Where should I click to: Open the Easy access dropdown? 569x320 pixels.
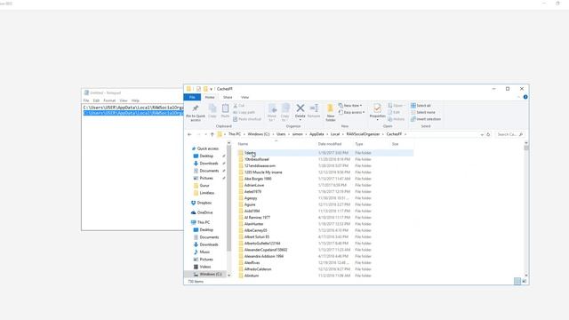point(351,113)
